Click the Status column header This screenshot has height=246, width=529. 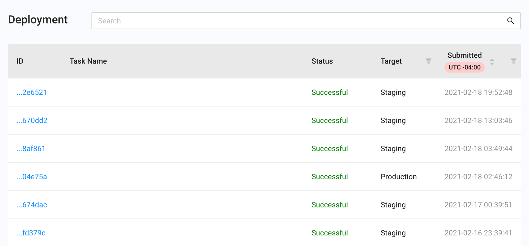point(322,61)
